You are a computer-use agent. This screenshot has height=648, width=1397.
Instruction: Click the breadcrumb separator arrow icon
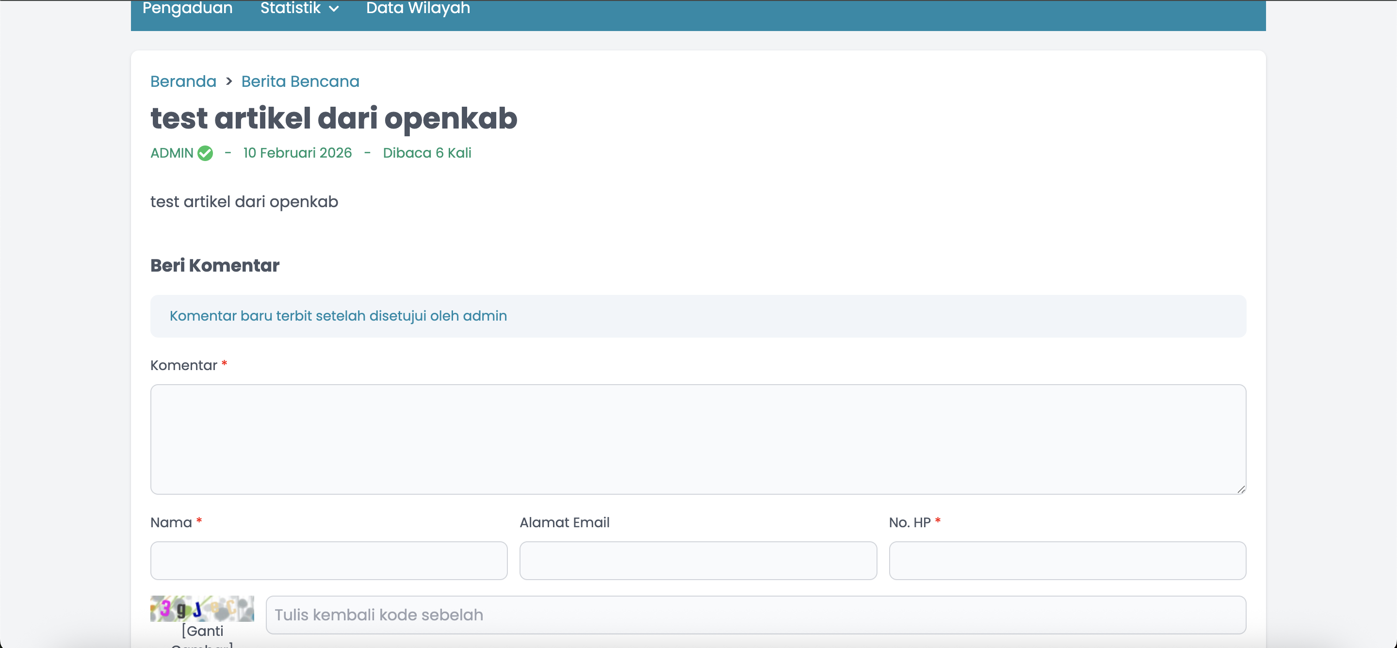pos(229,81)
